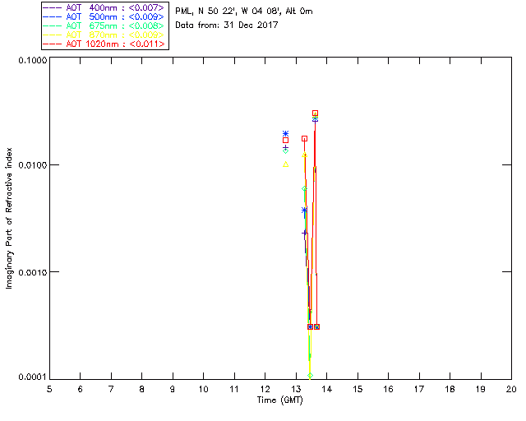Screen dimensions: 526x421
Task: Select the yellow triangle marker on the connected line
Action: point(304,155)
